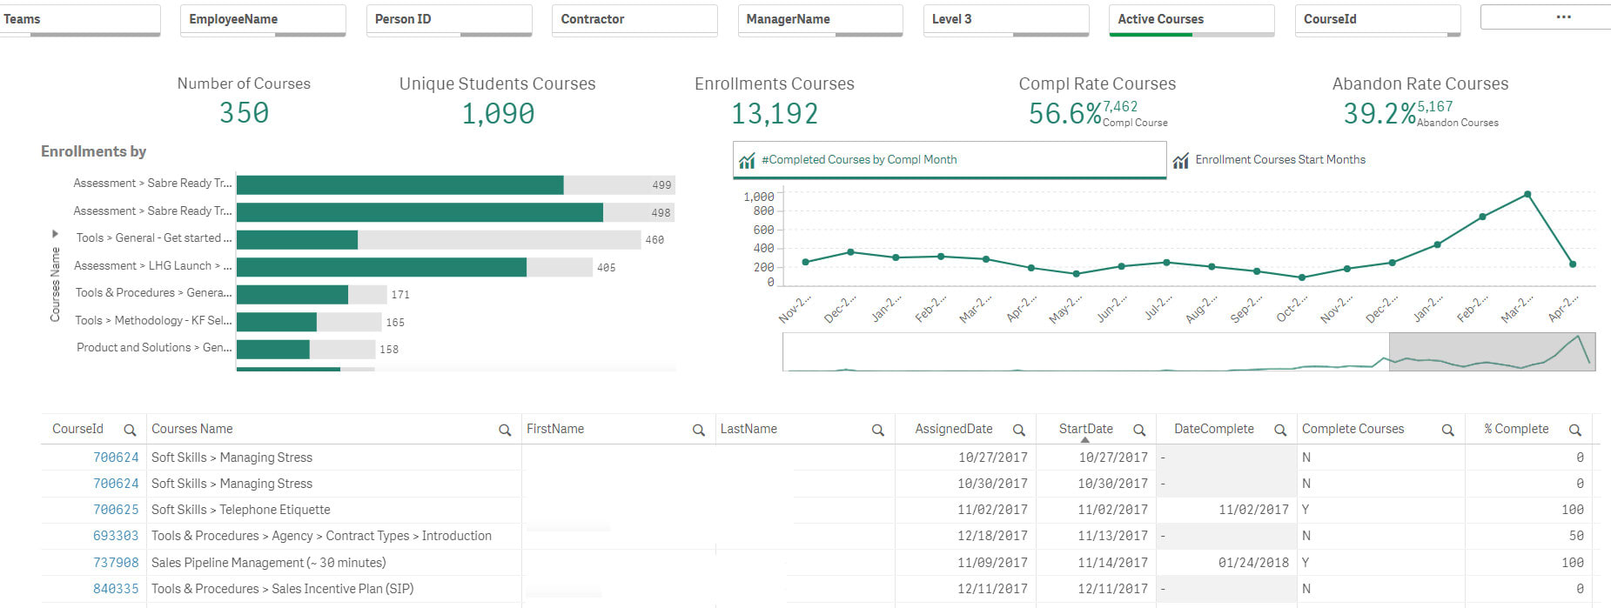Open StartDate column search icon
Viewport: 1611px width, 608px height.
[1138, 430]
